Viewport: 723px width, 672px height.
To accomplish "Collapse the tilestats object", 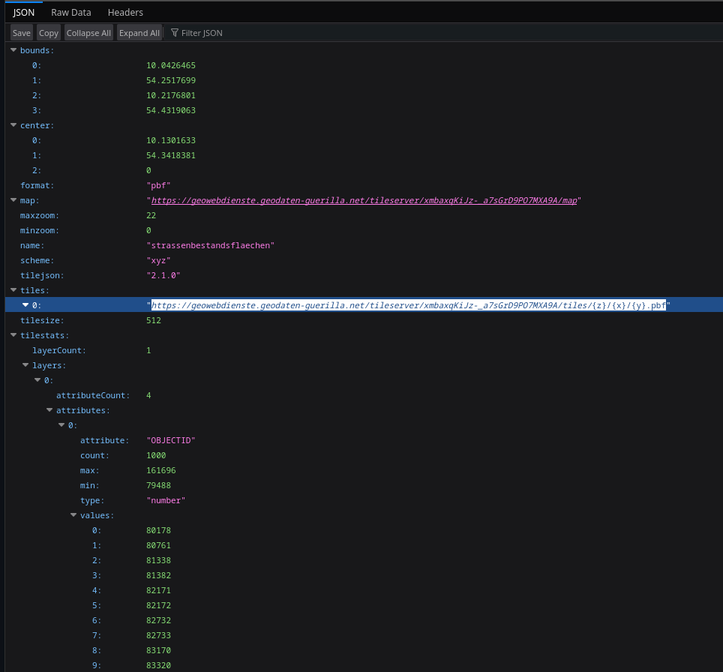I will 13,335.
